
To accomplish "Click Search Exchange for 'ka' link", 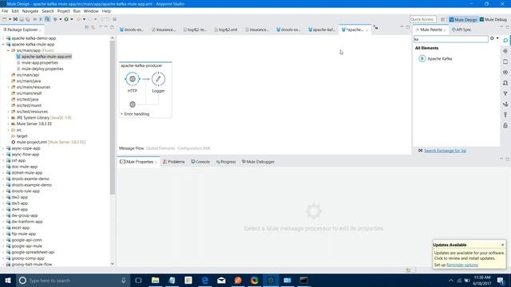I will [x=445, y=151].
